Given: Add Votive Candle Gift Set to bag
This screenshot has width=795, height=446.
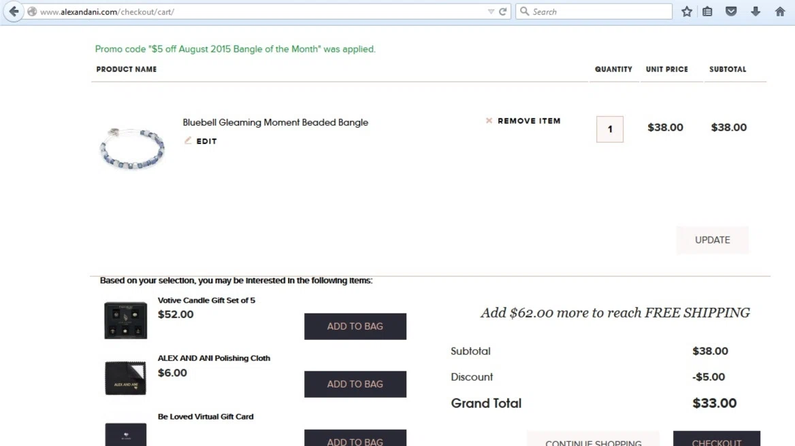Looking at the screenshot, I should [x=355, y=326].
